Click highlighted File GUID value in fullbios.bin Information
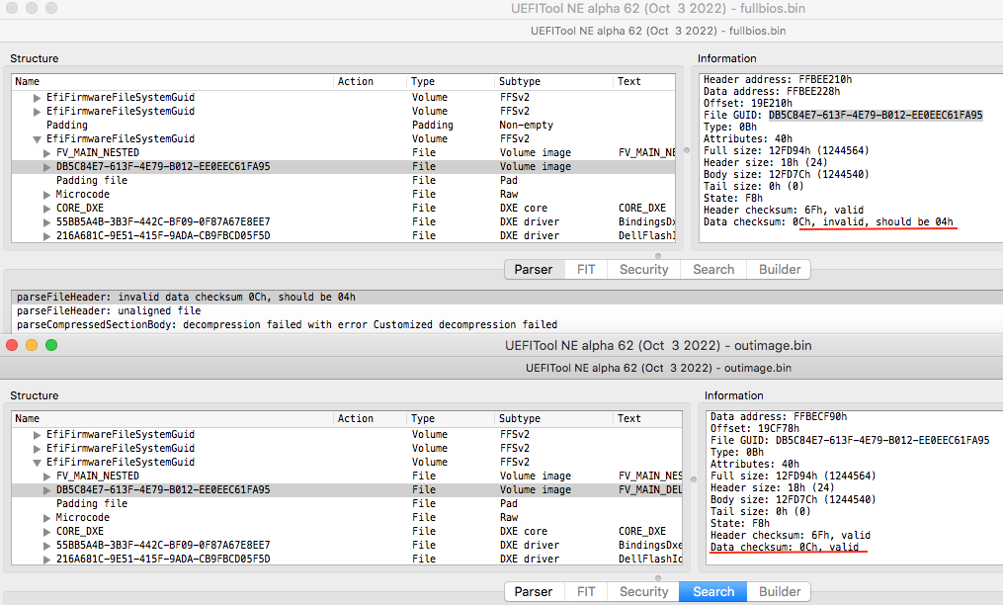 point(876,116)
